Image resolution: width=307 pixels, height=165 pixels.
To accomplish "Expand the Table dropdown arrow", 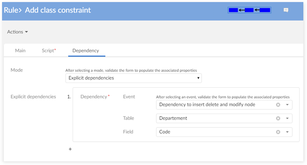I will (x=287, y=118).
